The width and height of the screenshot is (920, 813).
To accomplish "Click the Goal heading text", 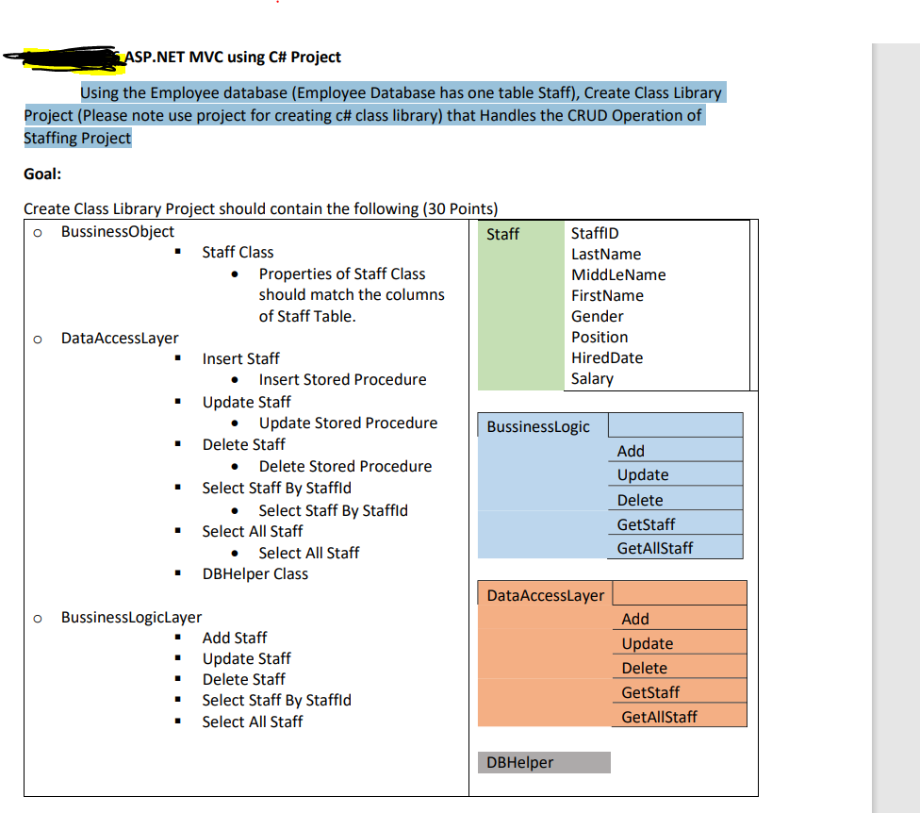I will 39,174.
